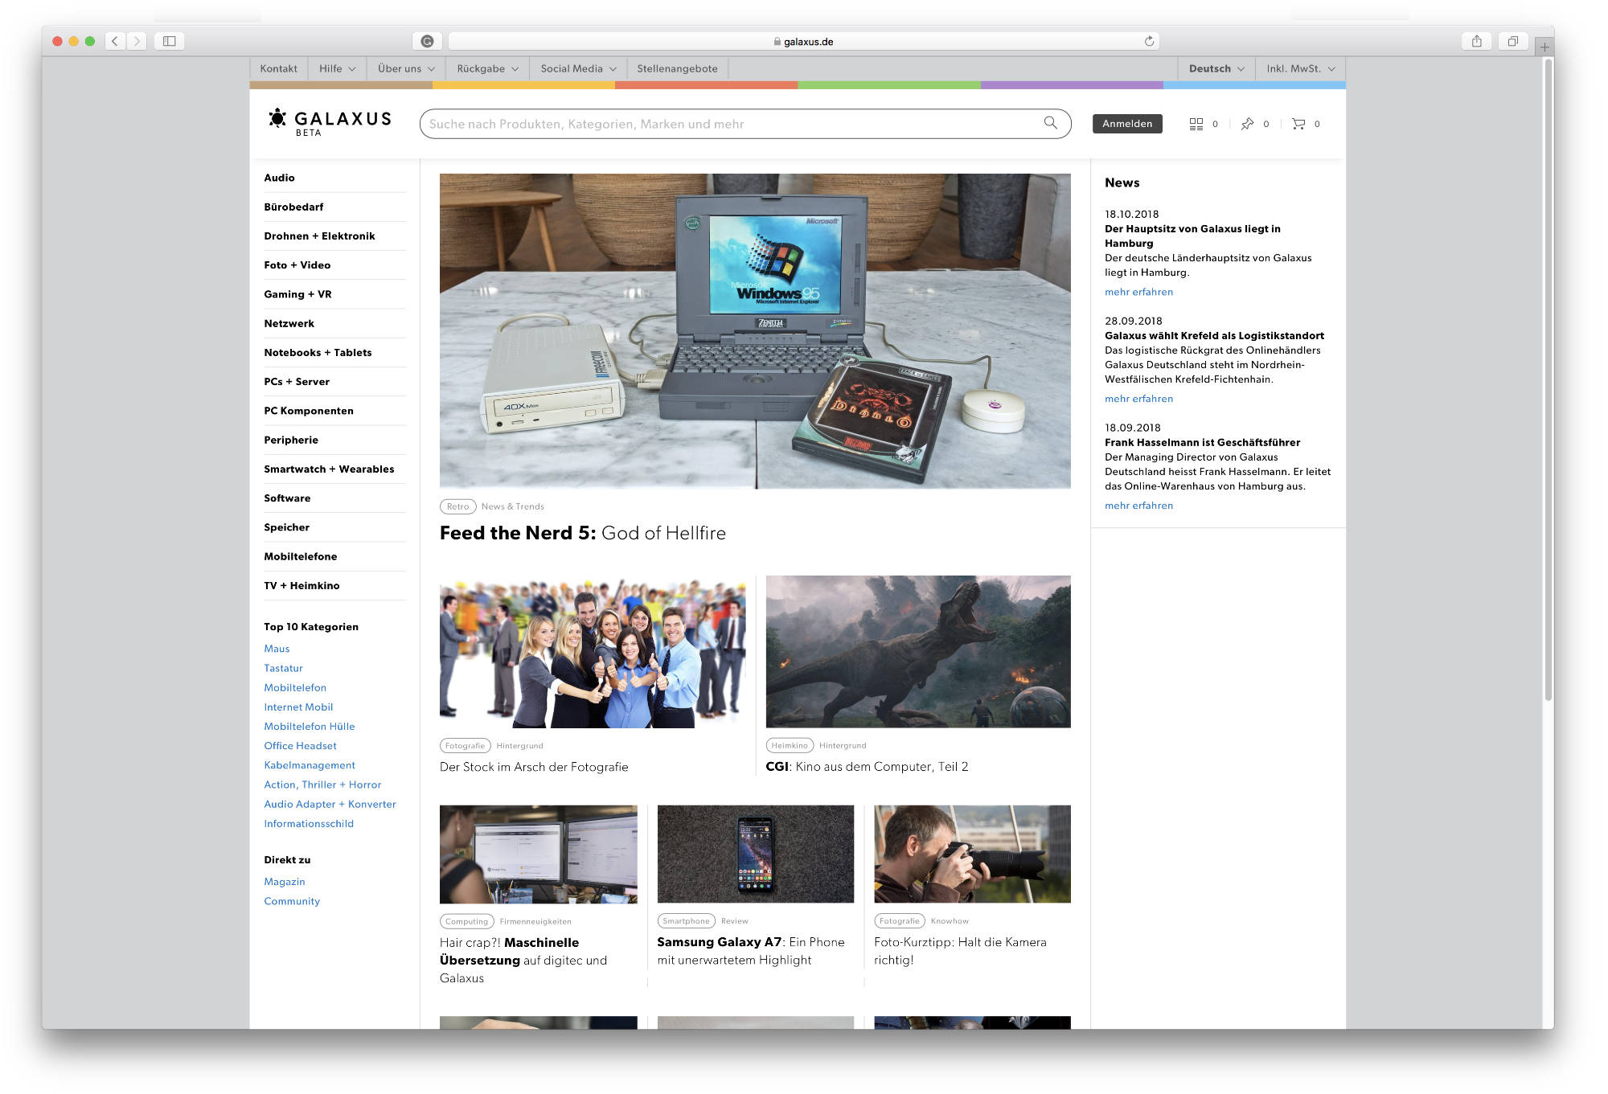Expand the Hilfe menu
This screenshot has width=1608, height=1094.
pos(337,69)
